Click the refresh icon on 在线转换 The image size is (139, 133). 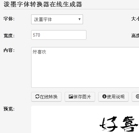pos(37,96)
